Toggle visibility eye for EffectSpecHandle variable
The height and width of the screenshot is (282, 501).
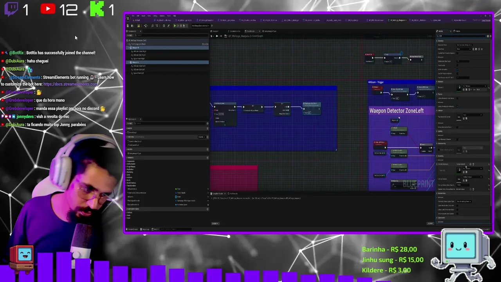click(x=208, y=201)
